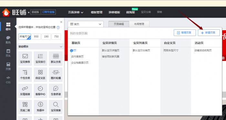Click the 我的全部页面 label
This screenshot has width=226, height=120.
[79, 33]
